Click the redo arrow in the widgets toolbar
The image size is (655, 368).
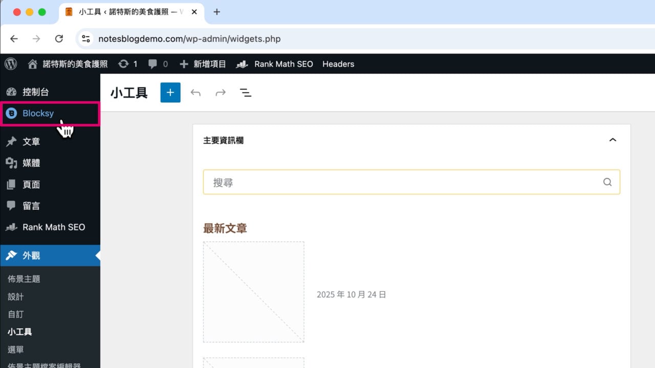(221, 93)
